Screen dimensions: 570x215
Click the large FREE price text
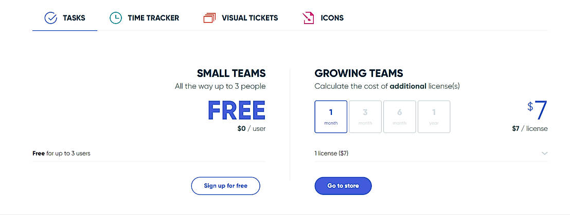236,110
